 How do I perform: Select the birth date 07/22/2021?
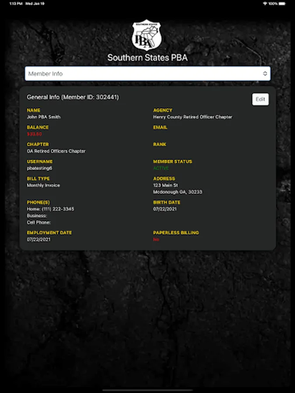[x=165, y=209]
